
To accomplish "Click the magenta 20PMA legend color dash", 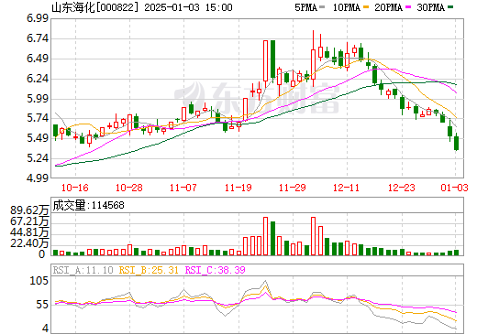I will 408,6.
